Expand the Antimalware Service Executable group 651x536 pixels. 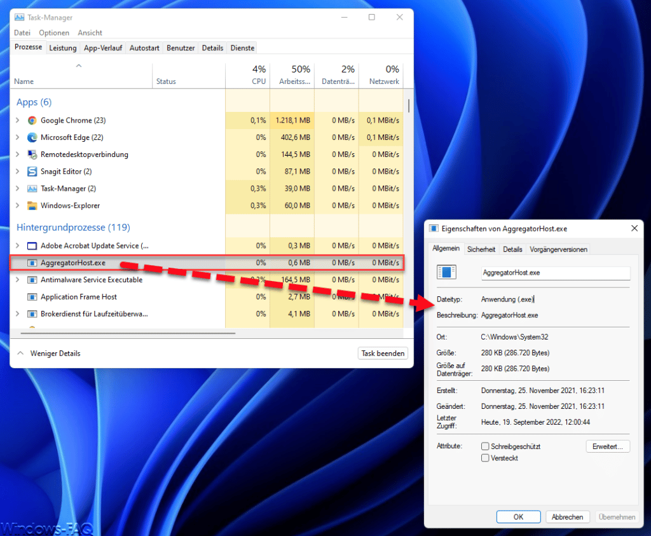[17, 280]
